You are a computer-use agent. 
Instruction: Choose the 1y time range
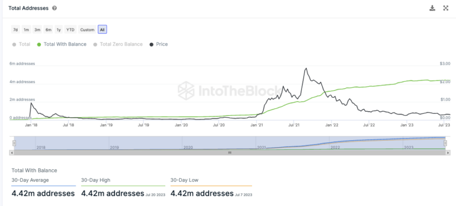pyautogui.click(x=59, y=29)
